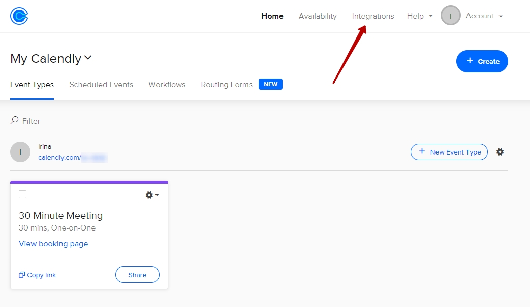This screenshot has width=530, height=307.
Task: Focus the Filter input field
Action: [31, 121]
